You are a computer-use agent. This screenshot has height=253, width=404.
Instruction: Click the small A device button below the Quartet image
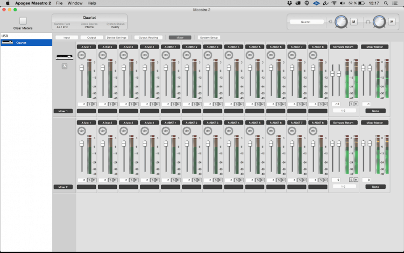coord(65,66)
